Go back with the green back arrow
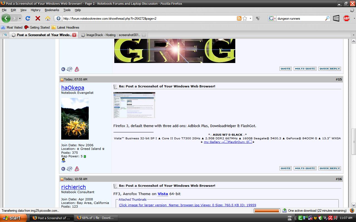Screen dimensions: 356x222 pos(6,18)
